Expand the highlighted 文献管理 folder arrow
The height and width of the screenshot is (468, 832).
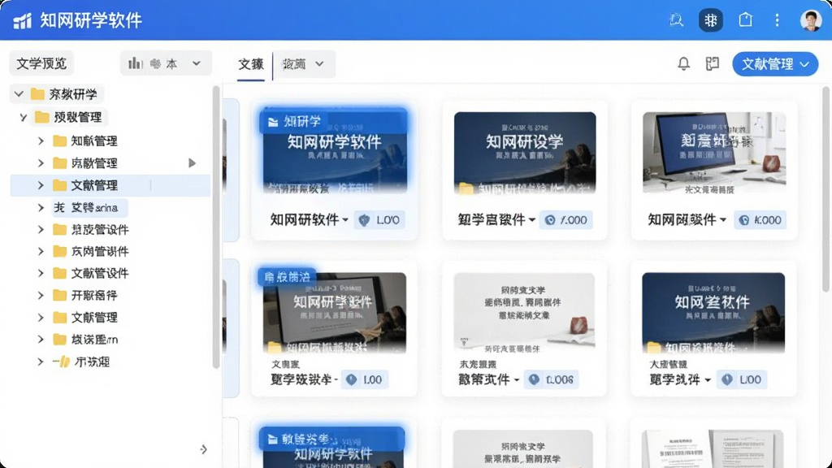pos(41,185)
